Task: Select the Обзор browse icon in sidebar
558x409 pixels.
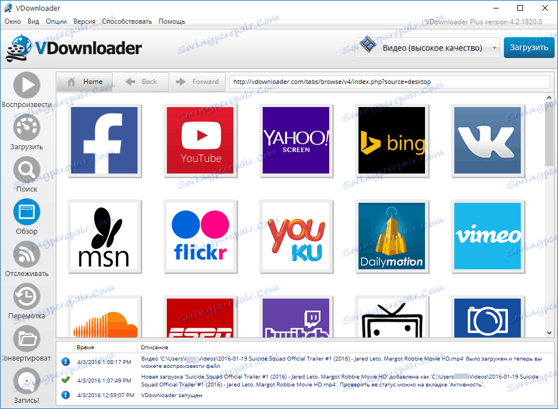Action: click(26, 213)
